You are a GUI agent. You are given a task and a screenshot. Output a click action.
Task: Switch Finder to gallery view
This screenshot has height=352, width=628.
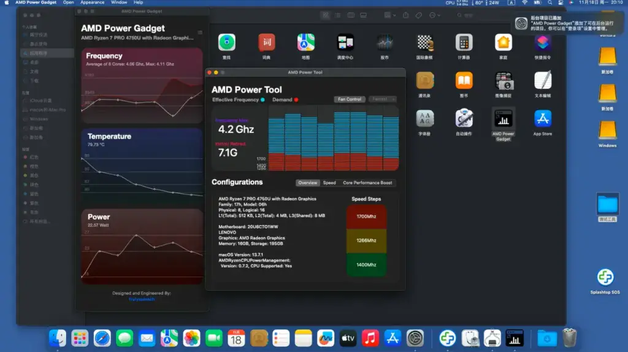[x=363, y=15]
